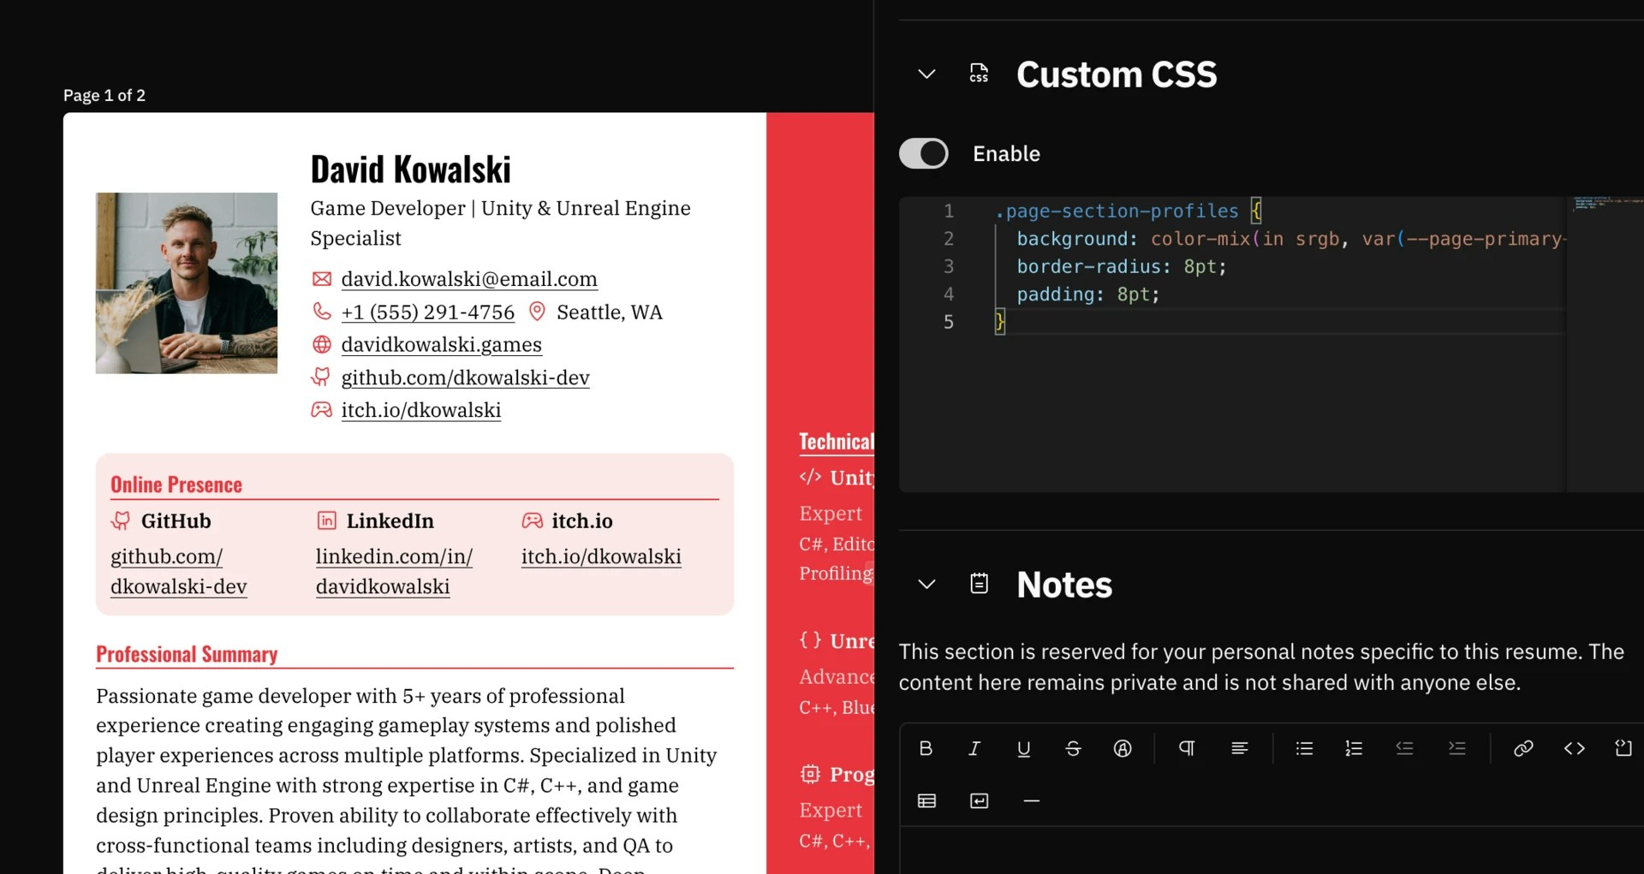The height and width of the screenshot is (874, 1644).
Task: Insert a horizontal rule in Notes
Action: 1031,801
